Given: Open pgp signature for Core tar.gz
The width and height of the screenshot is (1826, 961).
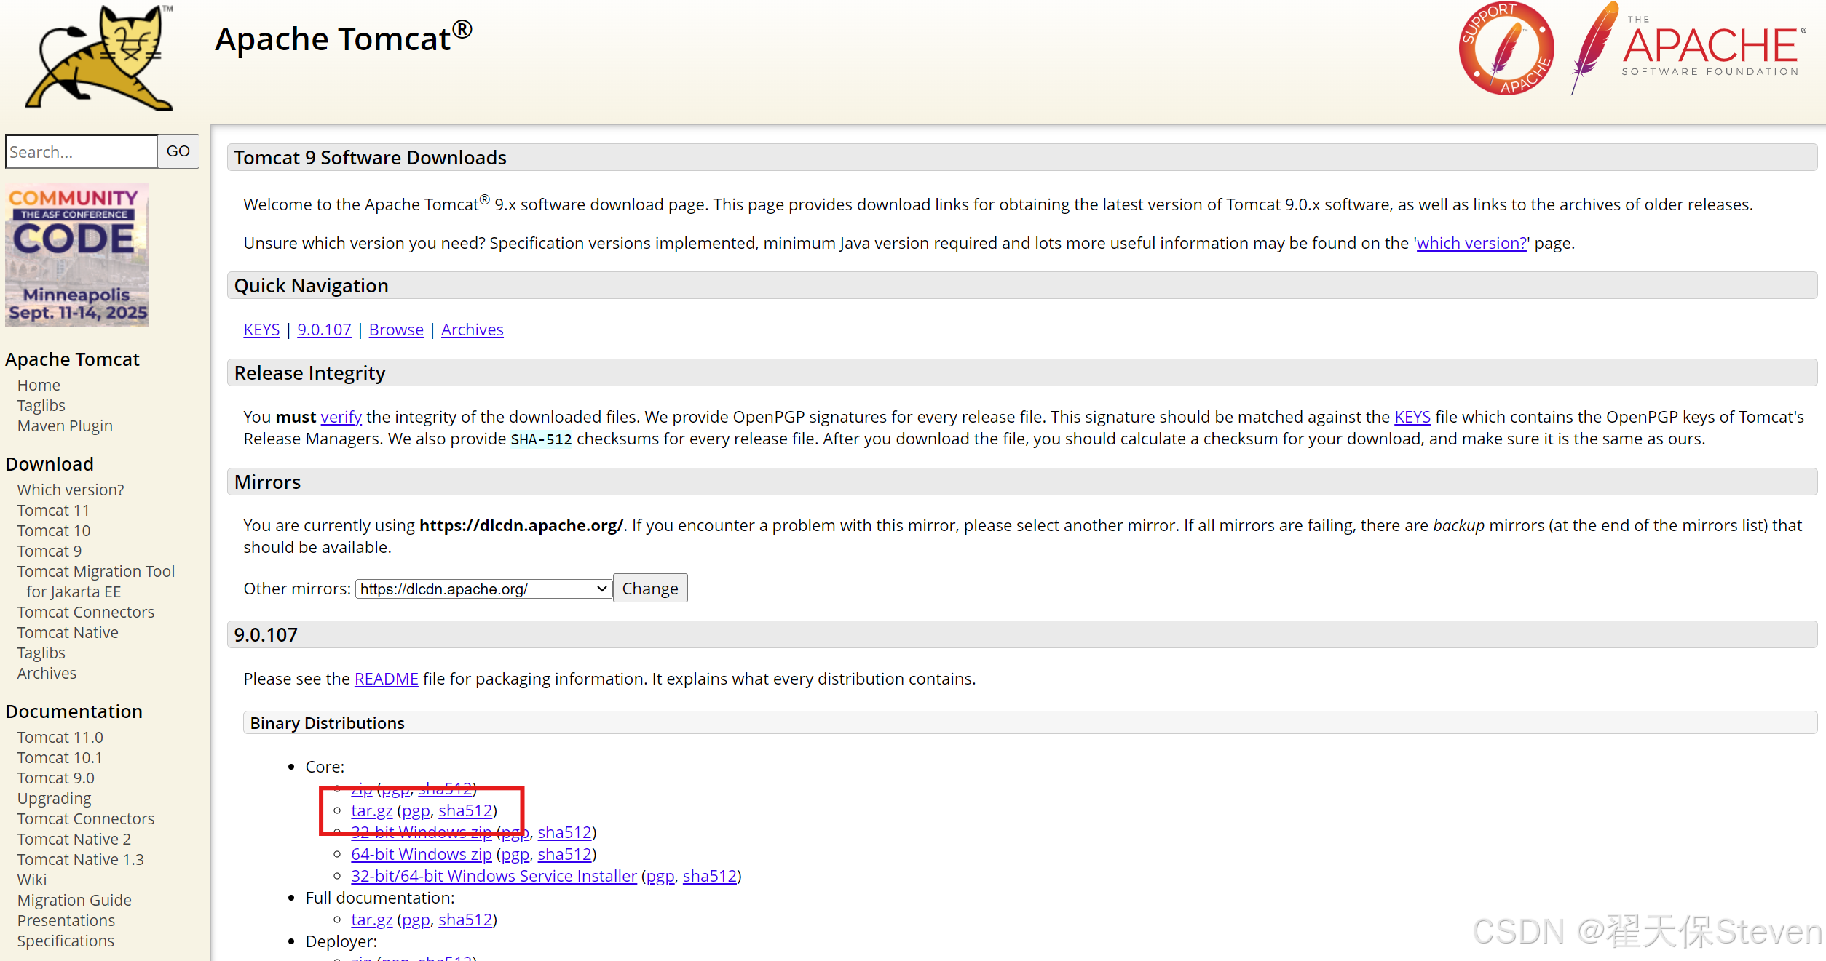Looking at the screenshot, I should (x=416, y=810).
